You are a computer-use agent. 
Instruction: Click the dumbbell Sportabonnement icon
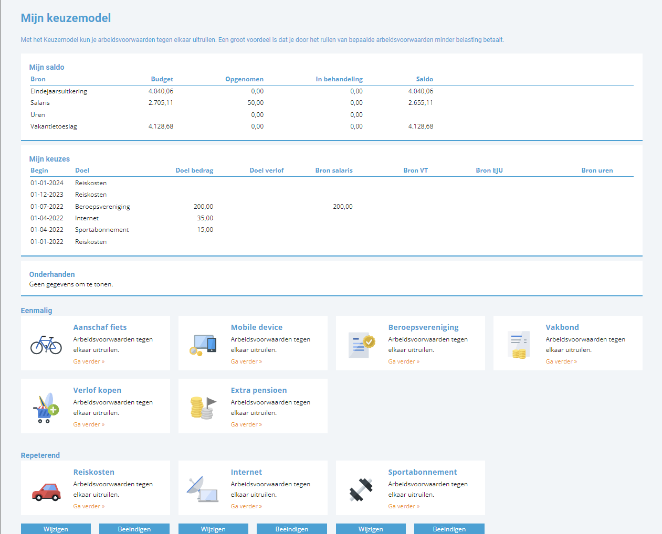tap(361, 489)
